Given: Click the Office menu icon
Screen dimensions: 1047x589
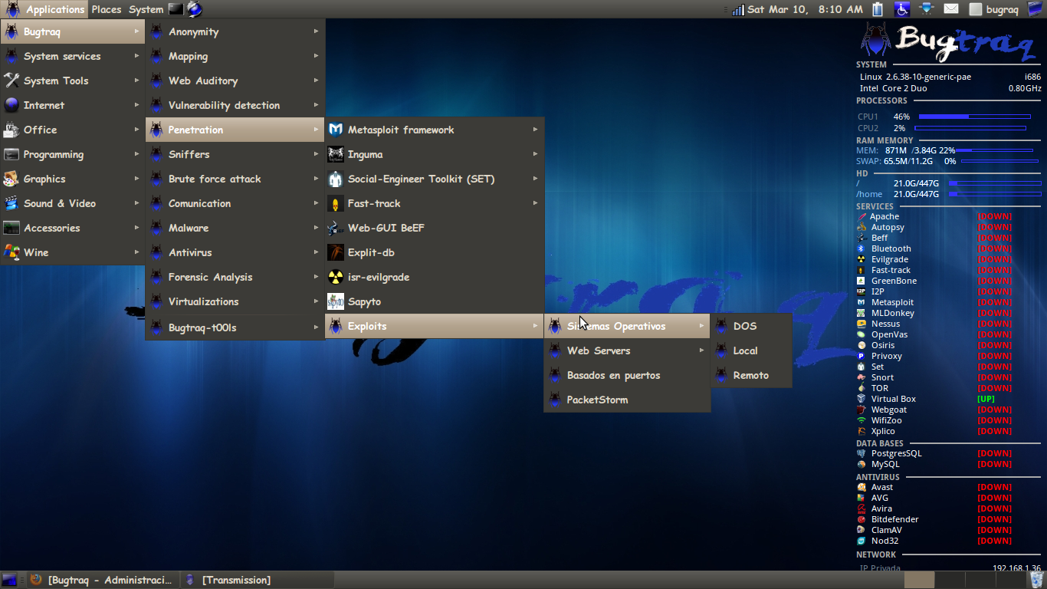Looking at the screenshot, I should [x=11, y=130].
